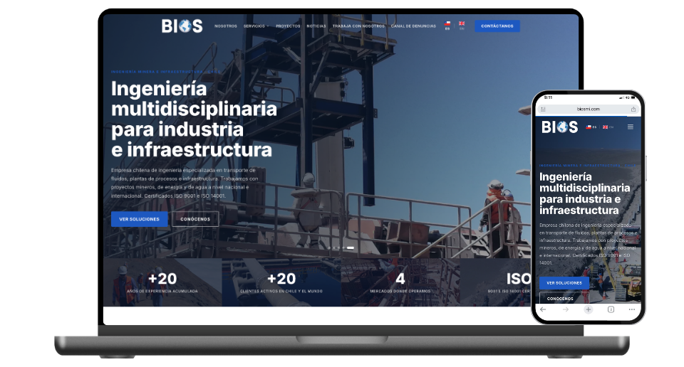Tap Ver Soluciones button on phone
The width and height of the screenshot is (684, 367).
click(564, 283)
